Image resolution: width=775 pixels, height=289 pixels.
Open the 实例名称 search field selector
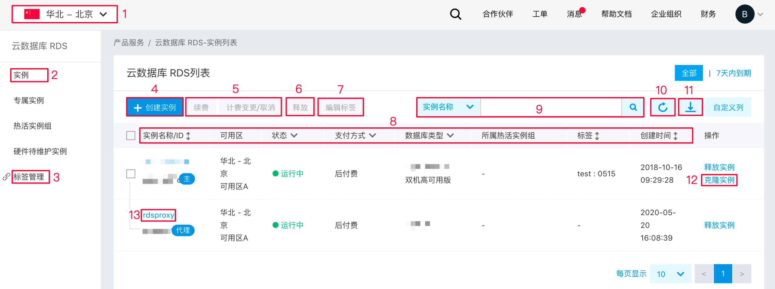[448, 107]
